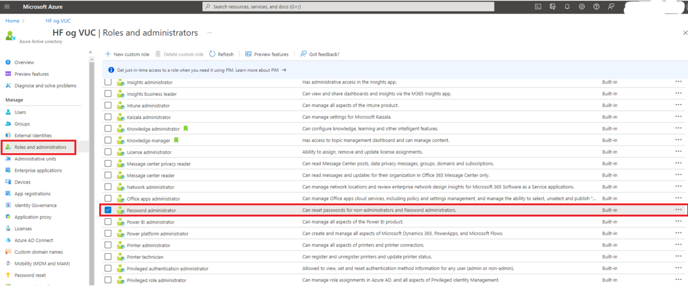Open the portal hamburger menu
The image size is (688, 286).
pos(7,6)
